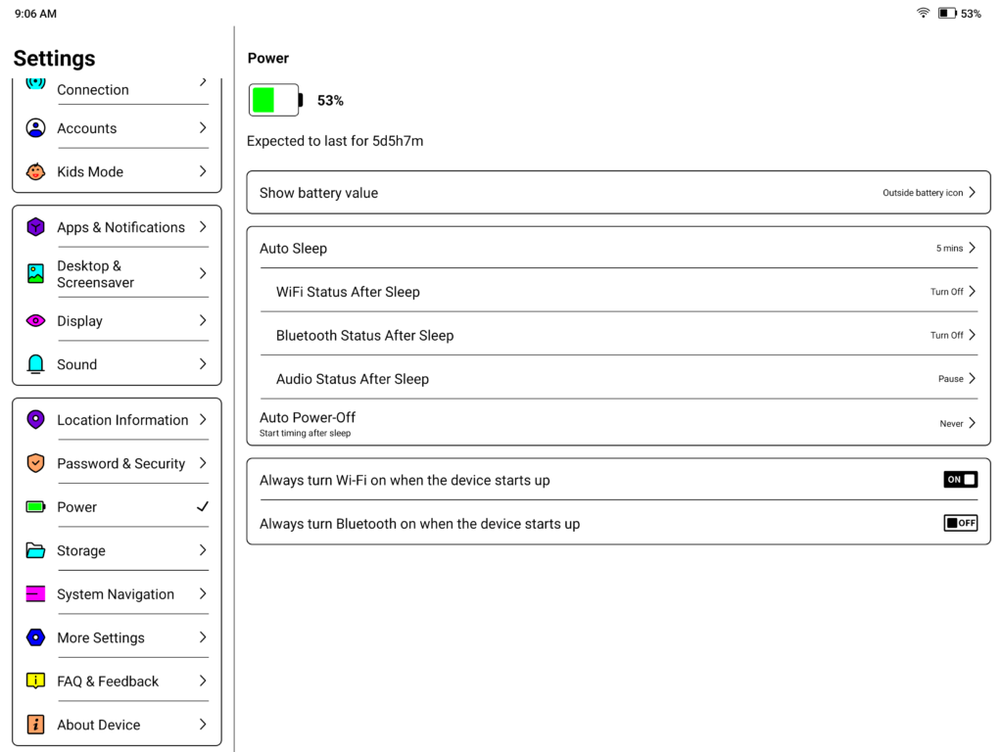Click the Apps & Notifications cube icon

point(35,227)
